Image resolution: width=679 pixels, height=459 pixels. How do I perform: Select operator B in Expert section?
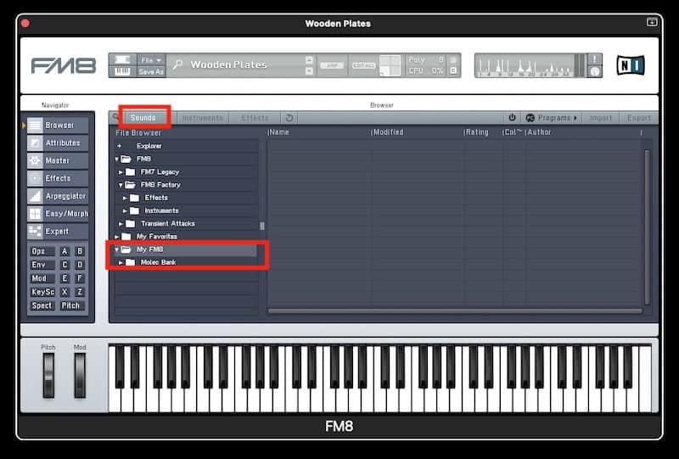tap(80, 251)
